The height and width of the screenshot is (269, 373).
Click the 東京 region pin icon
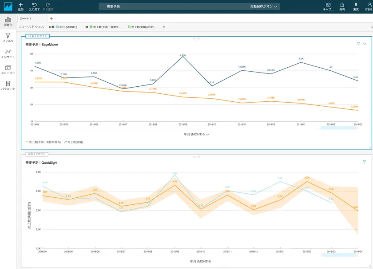[x=356, y=5]
